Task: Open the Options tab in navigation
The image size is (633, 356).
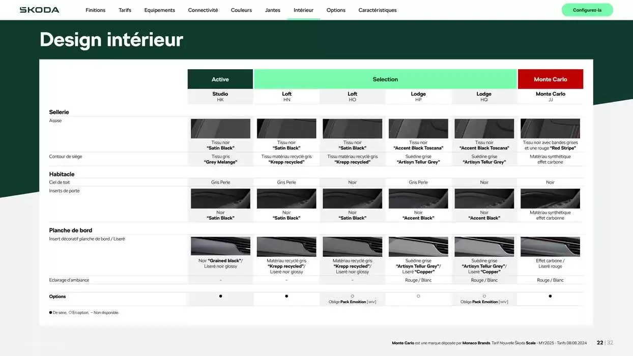Action: coord(336,10)
